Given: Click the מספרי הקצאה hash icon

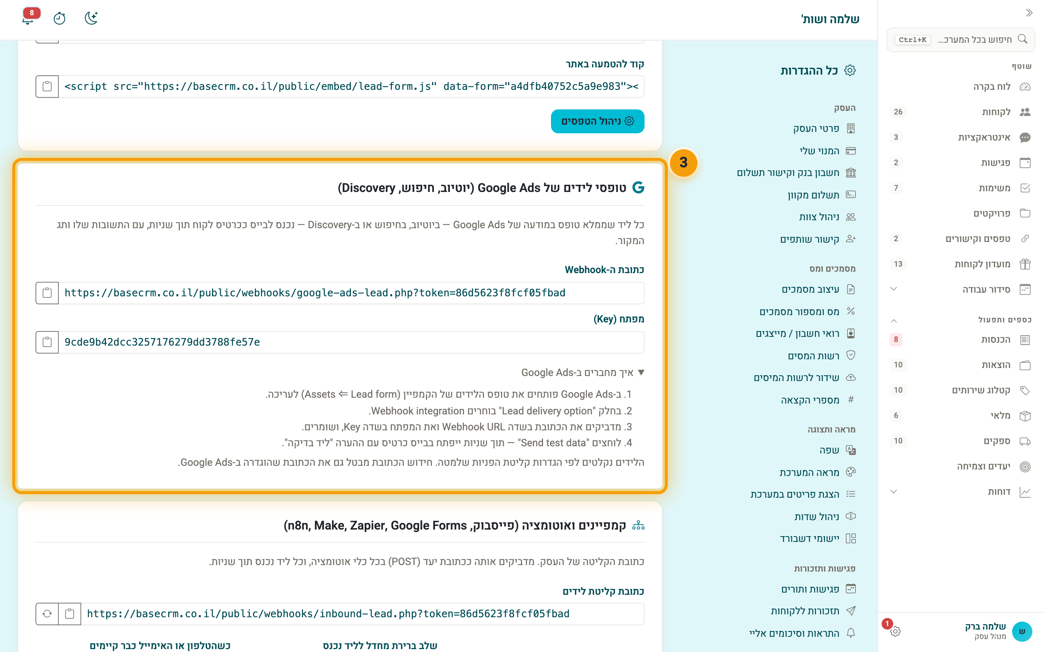Looking at the screenshot, I should (x=851, y=400).
